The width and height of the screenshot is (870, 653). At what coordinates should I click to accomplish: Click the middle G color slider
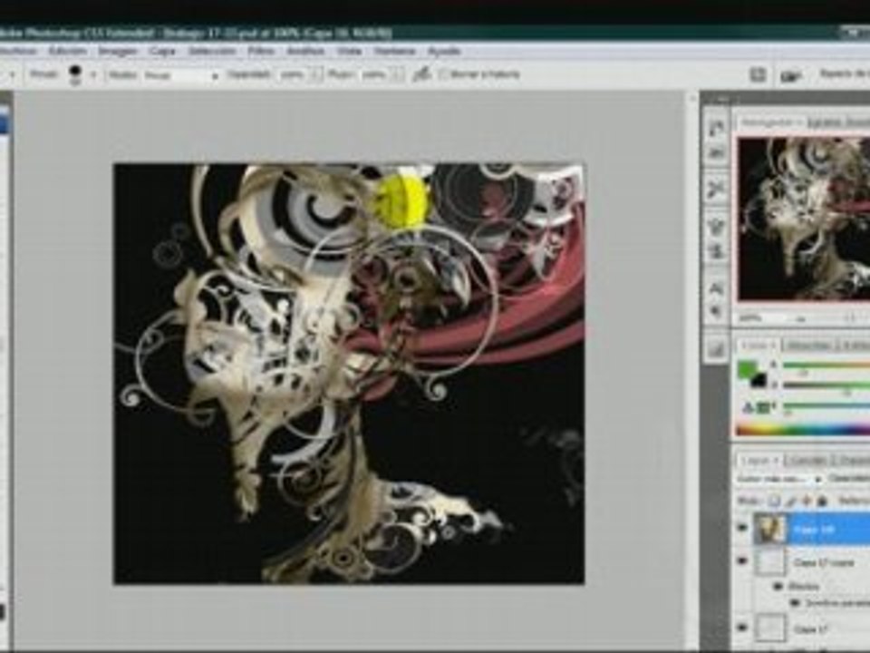(826, 385)
